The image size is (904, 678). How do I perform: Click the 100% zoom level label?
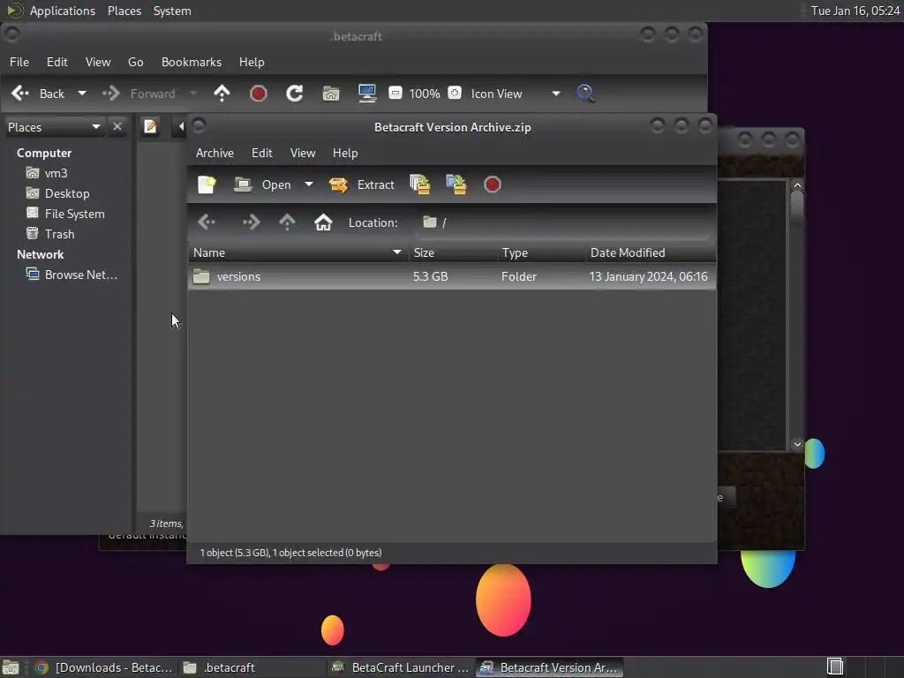[425, 94]
